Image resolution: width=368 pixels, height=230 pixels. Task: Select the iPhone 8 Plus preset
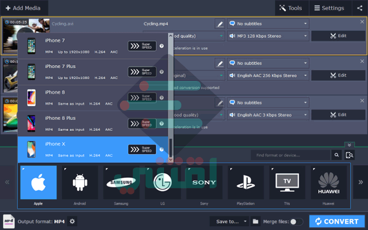click(93, 123)
